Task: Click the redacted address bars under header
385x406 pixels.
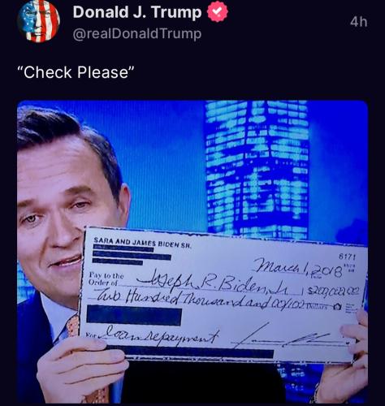Action: [132, 255]
